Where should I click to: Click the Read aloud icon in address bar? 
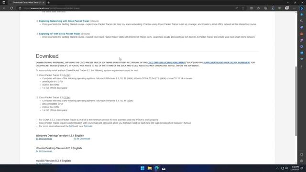(237, 8)
